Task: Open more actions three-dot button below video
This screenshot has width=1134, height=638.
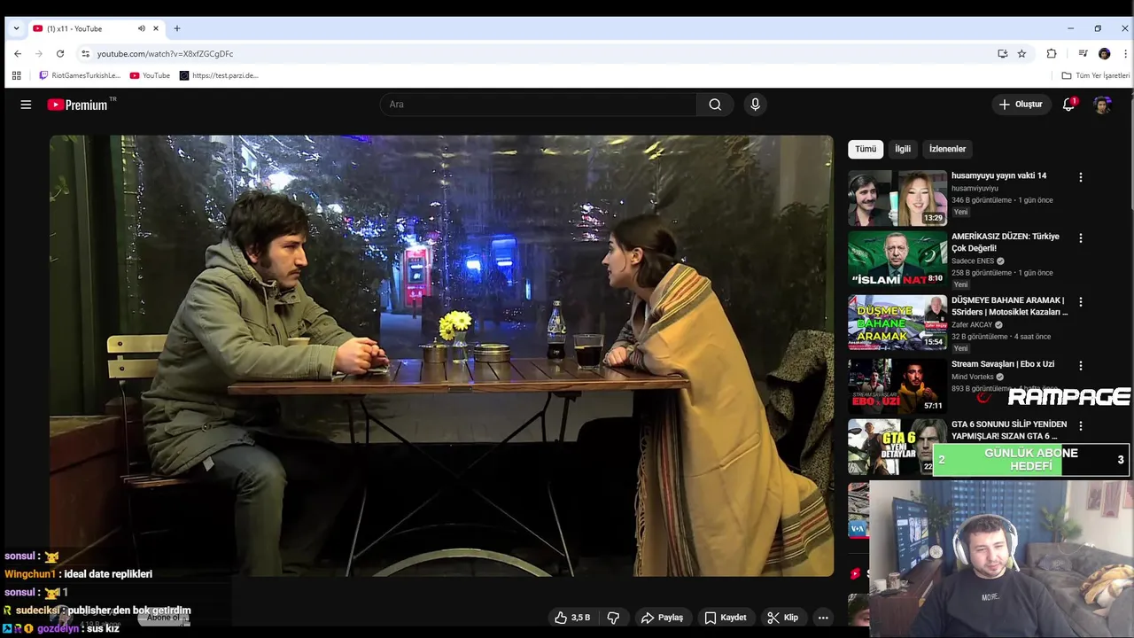Action: point(823,618)
